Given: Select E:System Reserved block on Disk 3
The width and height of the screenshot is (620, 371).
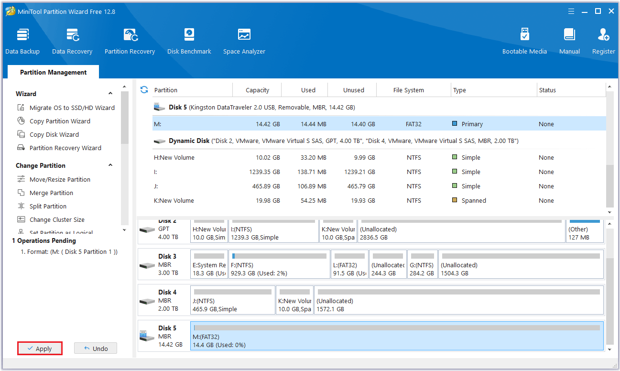Looking at the screenshot, I should [x=209, y=264].
